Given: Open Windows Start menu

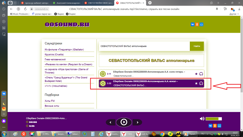Looking at the screenshot, I should point(4,134).
